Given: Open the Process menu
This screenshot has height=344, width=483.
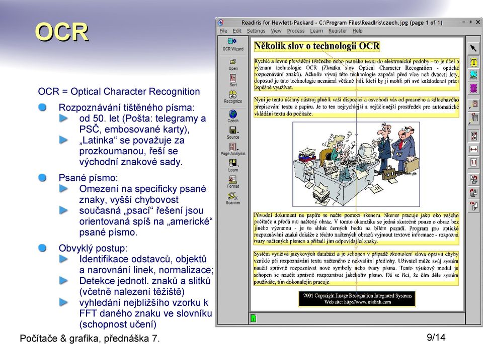Looking at the screenshot, I should (296, 31).
